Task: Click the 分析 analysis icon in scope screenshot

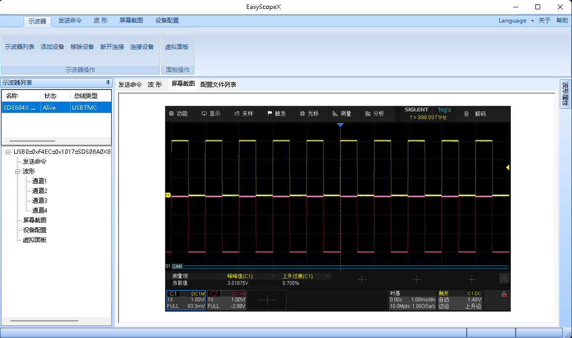Action: pyautogui.click(x=368, y=114)
